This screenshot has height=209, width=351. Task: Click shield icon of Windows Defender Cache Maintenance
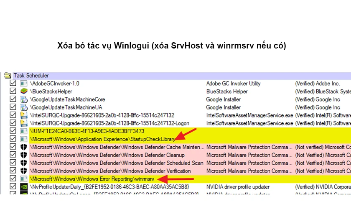(x=23, y=147)
